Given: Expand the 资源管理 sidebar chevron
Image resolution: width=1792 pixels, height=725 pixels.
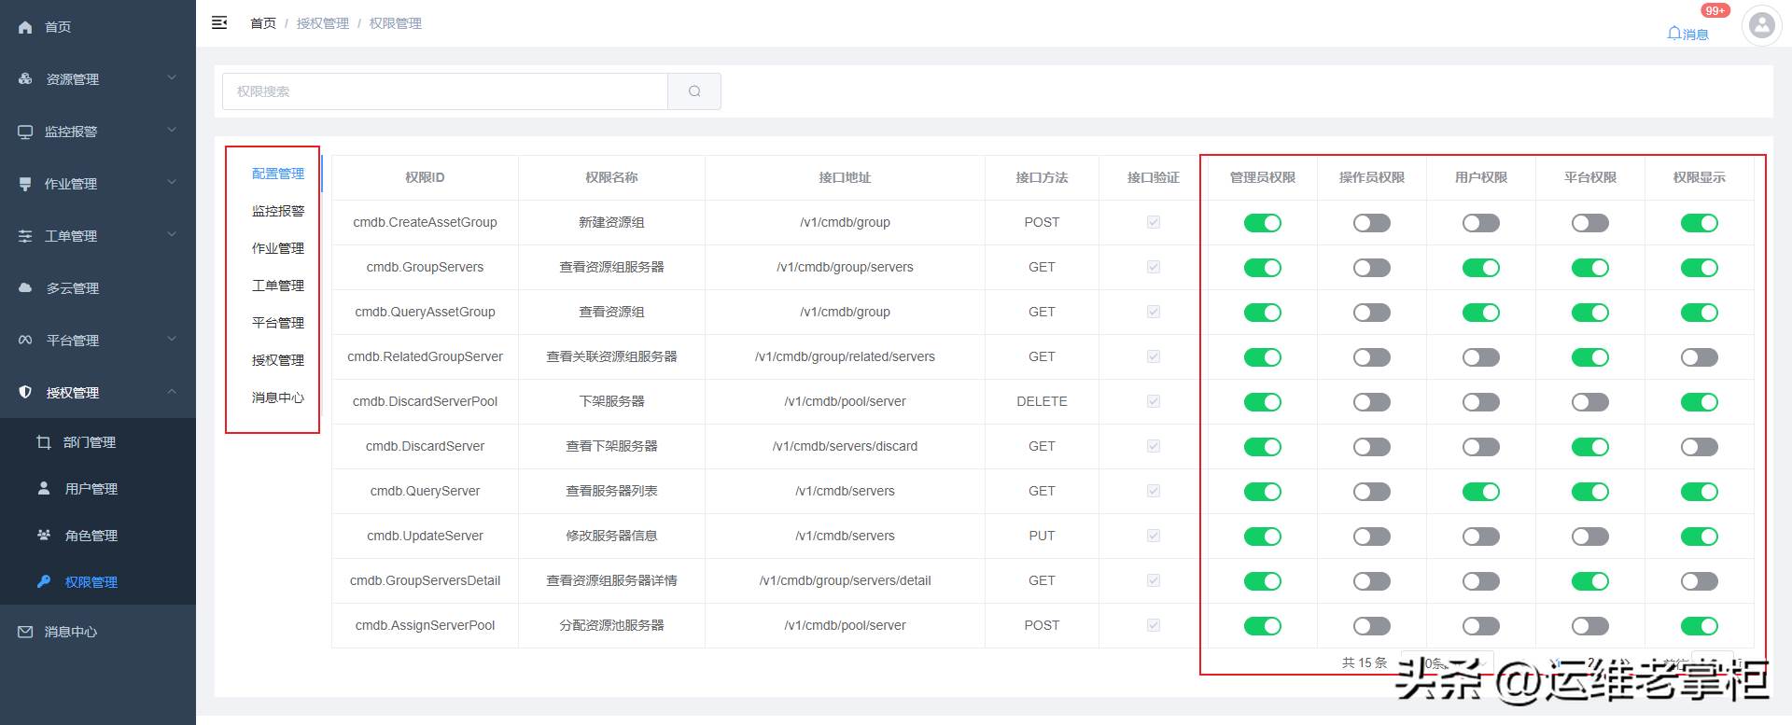Looking at the screenshot, I should pos(172,77).
